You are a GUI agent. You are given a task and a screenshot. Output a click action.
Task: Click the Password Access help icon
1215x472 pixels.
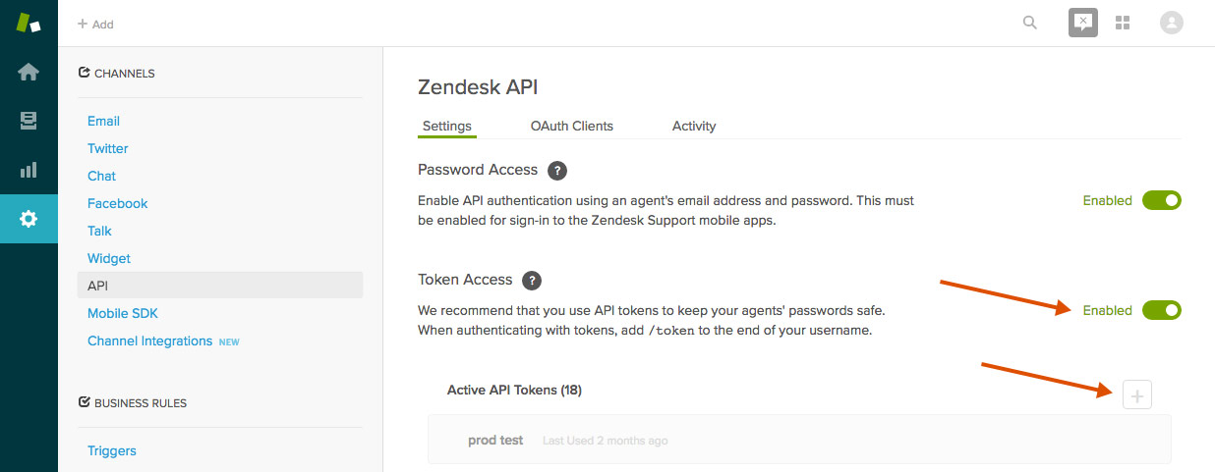tap(557, 171)
